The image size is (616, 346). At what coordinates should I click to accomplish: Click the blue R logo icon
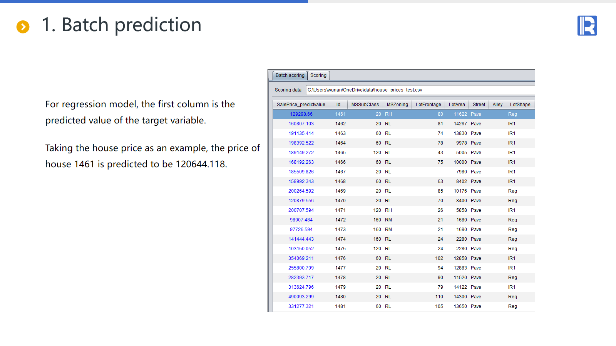tap(587, 26)
